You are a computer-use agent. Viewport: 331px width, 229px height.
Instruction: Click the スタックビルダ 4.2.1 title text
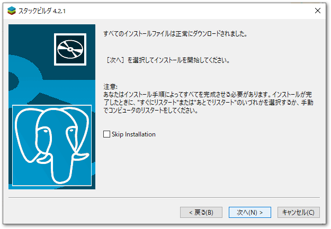pos(42,11)
